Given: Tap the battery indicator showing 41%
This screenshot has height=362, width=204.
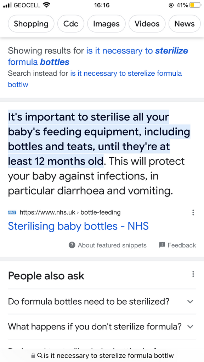Looking at the screenshot, I should [x=195, y=5].
